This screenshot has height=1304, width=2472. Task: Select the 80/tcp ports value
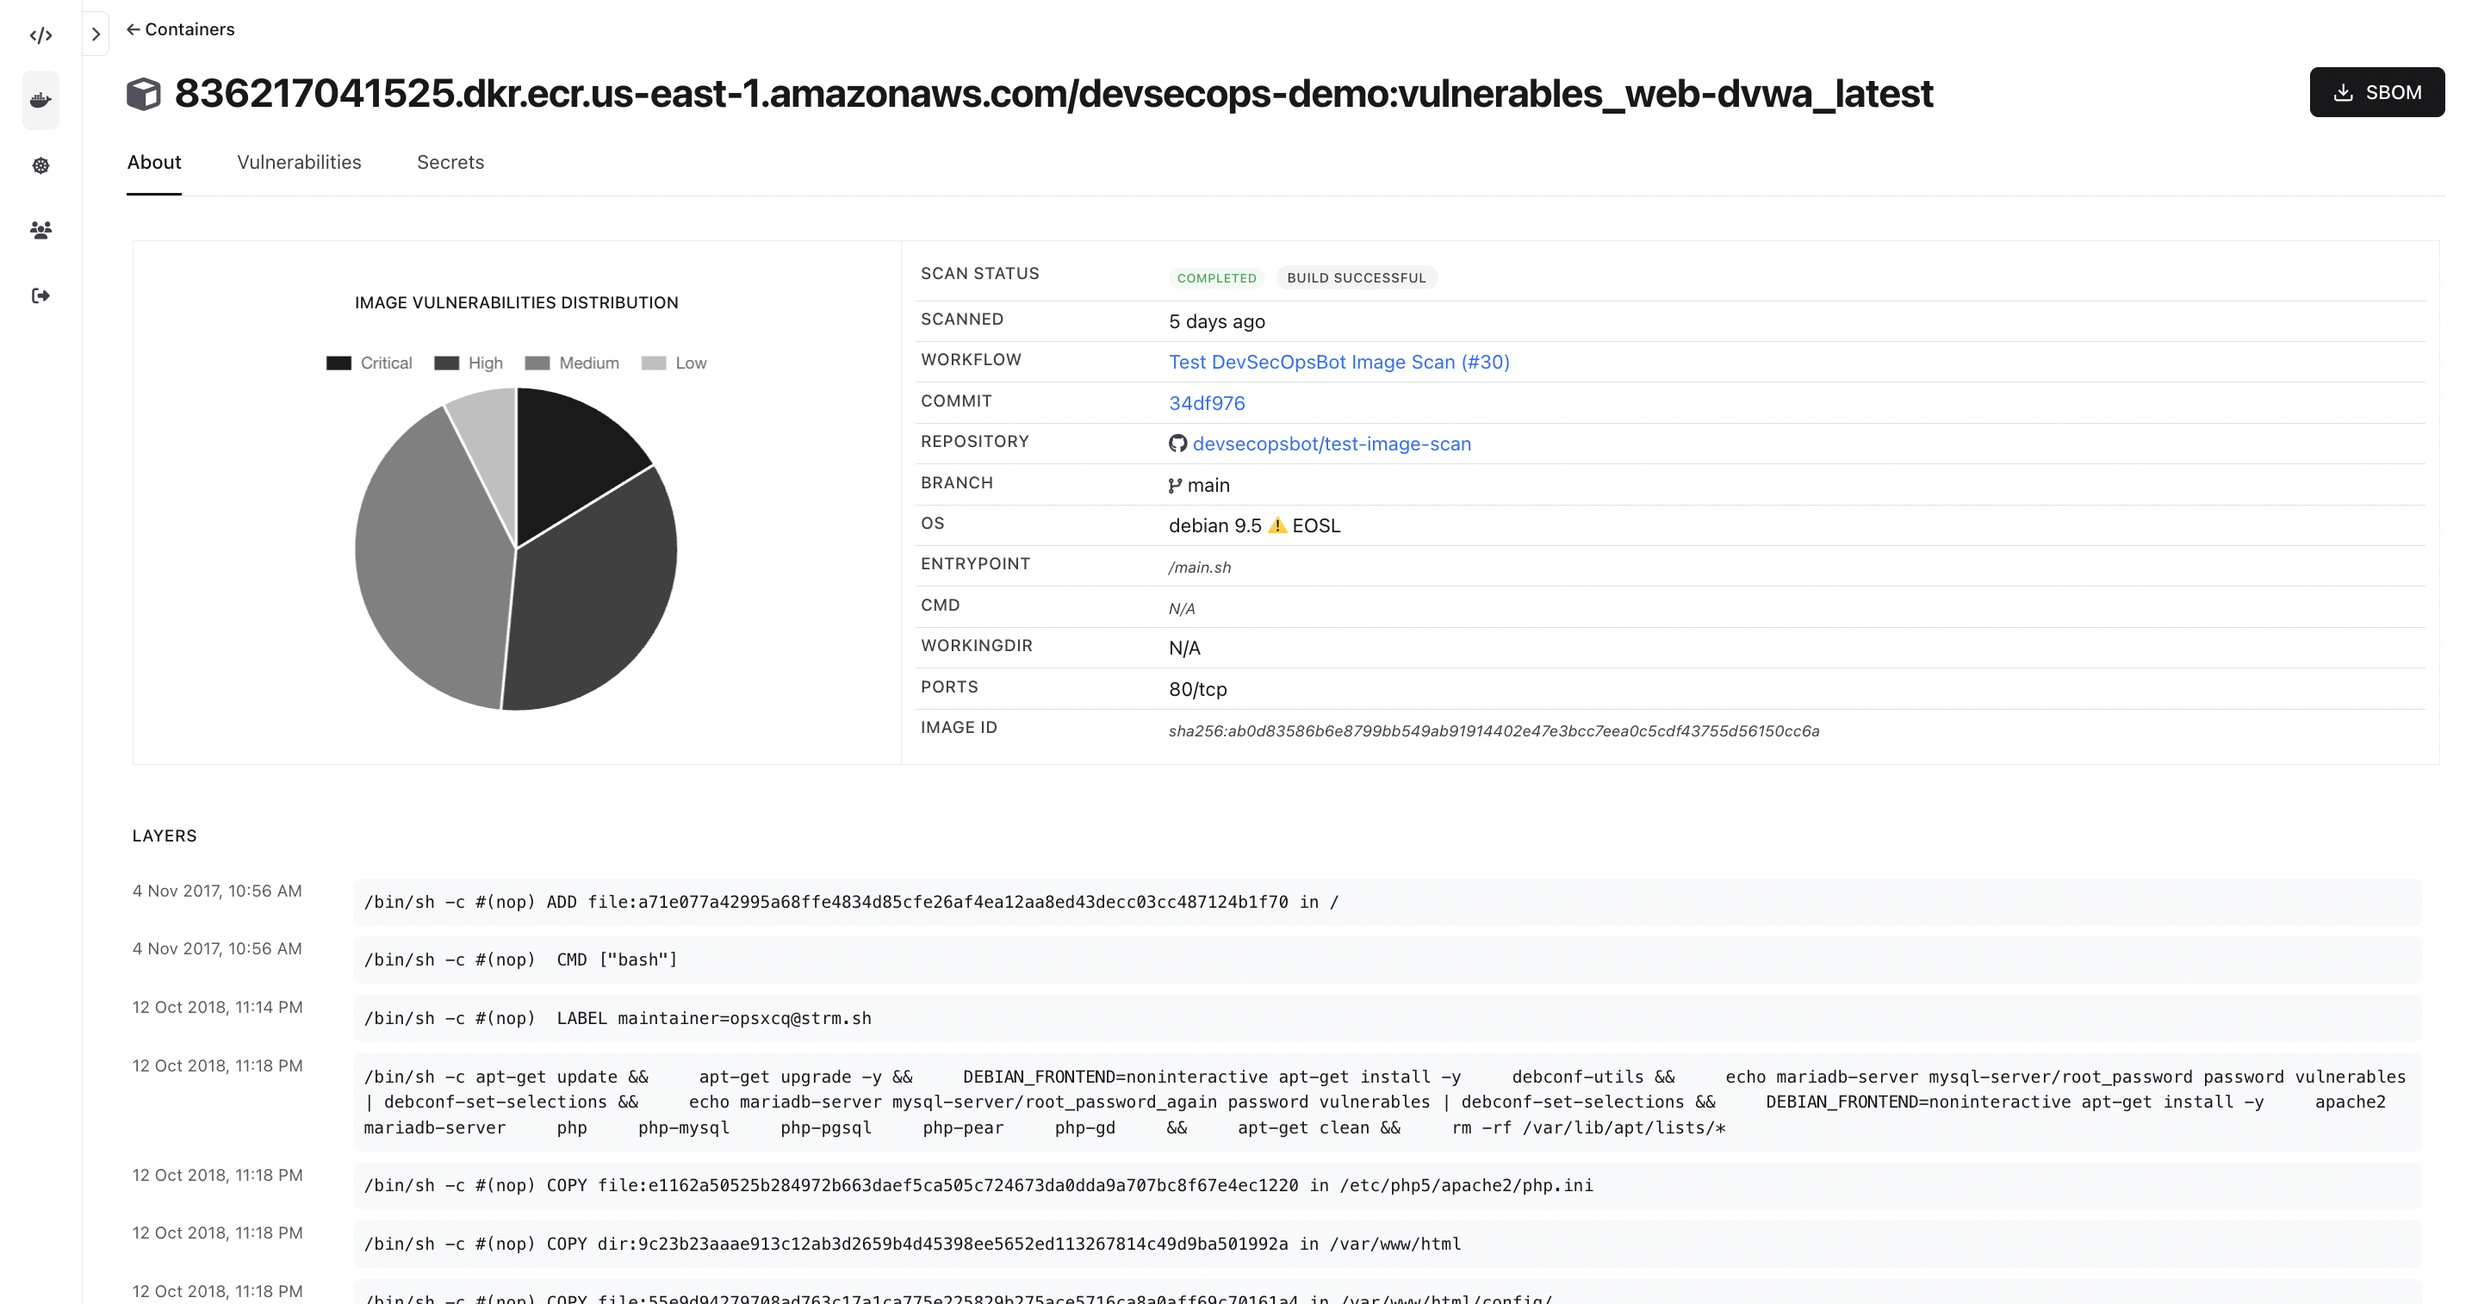point(1197,689)
